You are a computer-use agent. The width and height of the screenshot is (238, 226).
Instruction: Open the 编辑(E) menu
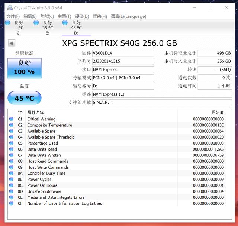pyautogui.click(x=30, y=16)
